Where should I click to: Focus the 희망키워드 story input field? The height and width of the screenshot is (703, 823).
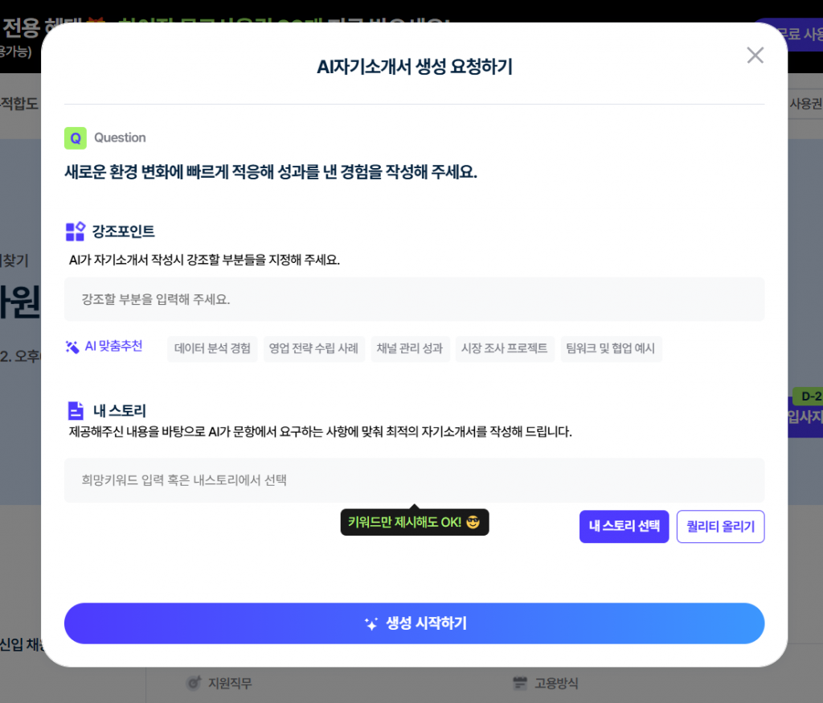pyautogui.click(x=414, y=480)
